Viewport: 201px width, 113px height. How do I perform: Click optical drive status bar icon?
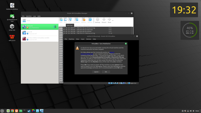coord(111,83)
